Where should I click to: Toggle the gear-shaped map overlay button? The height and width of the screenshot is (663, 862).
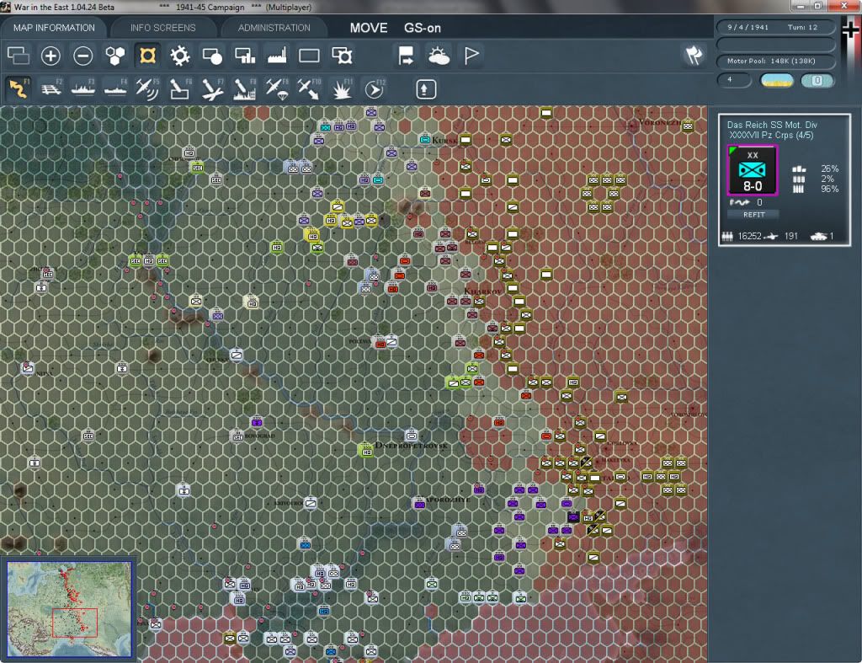click(x=180, y=56)
